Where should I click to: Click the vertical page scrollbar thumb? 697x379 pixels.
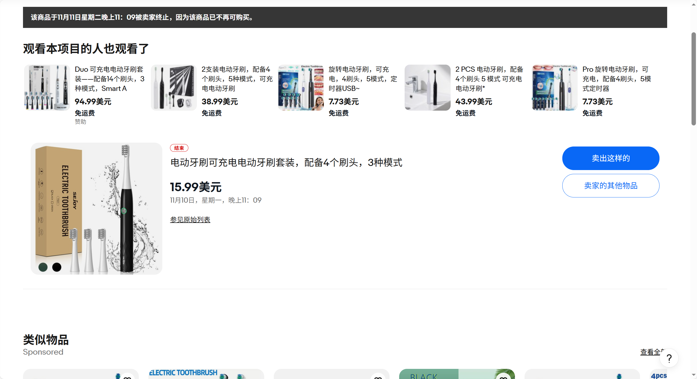click(x=693, y=79)
